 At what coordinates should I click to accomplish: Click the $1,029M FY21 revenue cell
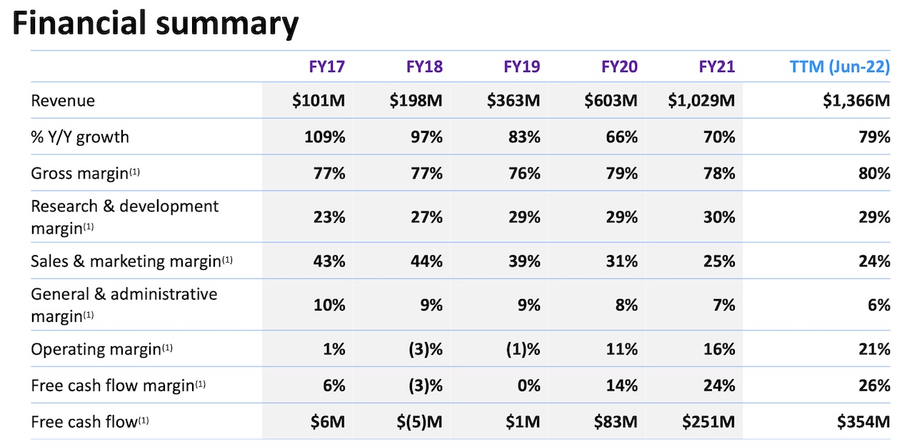point(701,101)
